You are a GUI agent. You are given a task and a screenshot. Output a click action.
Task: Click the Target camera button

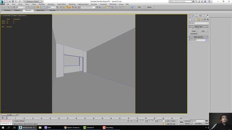point(194,31)
